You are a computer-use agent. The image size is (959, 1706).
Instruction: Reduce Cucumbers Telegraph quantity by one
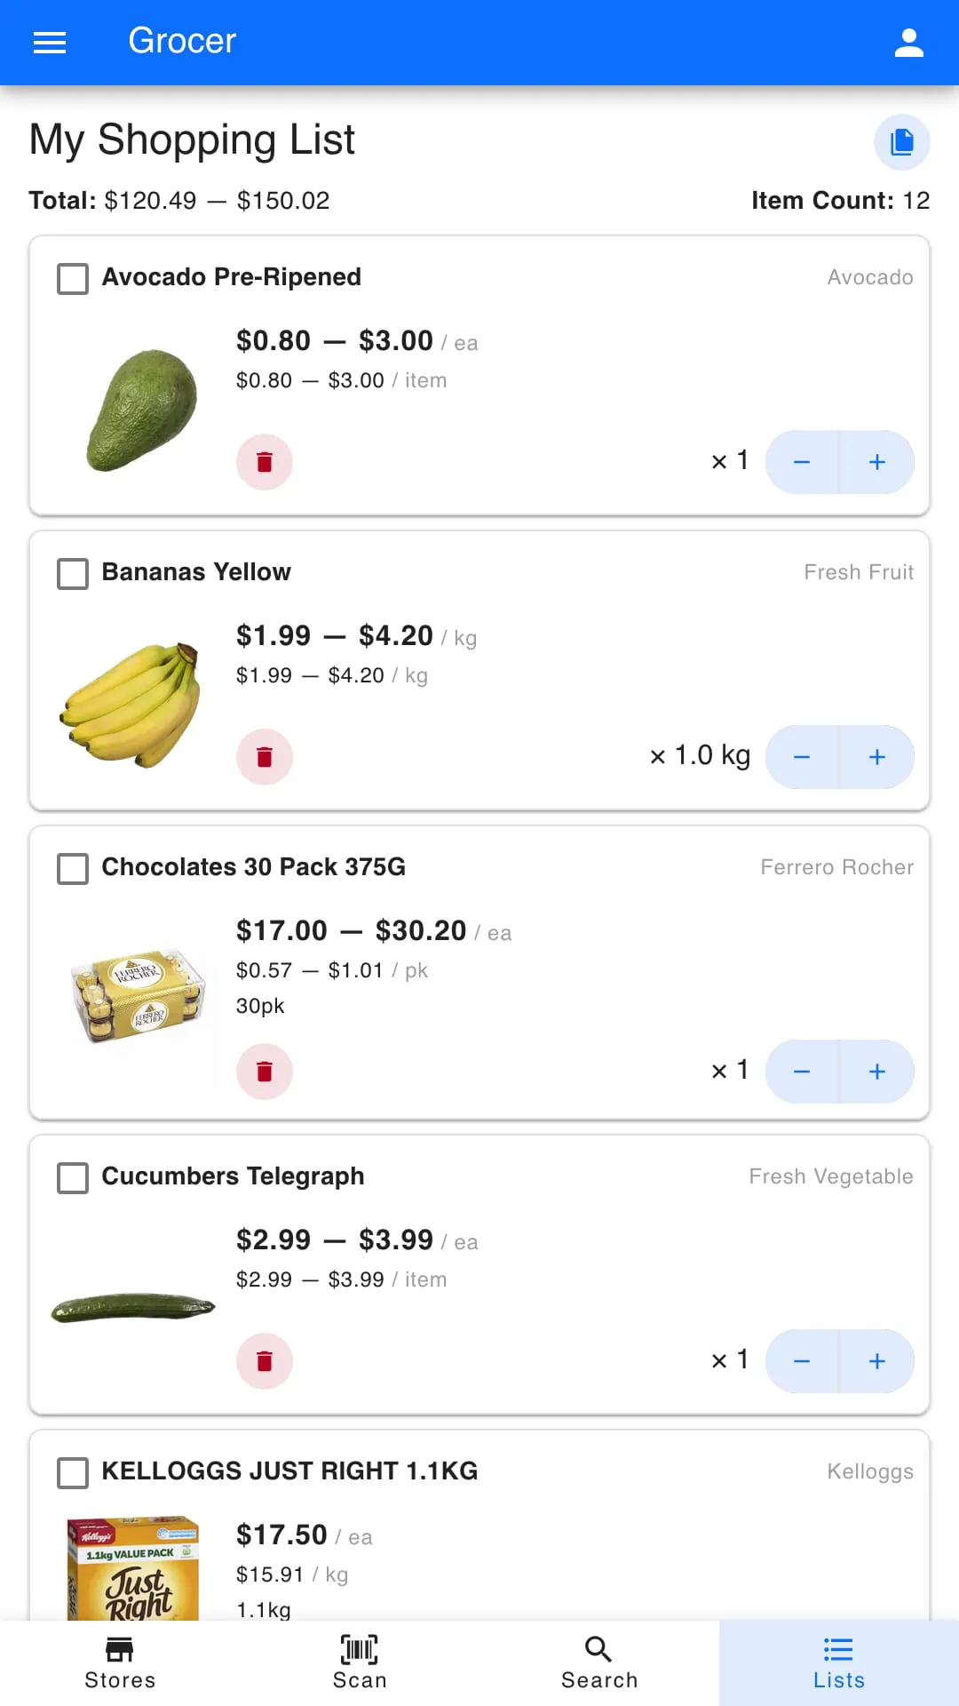coord(802,1361)
